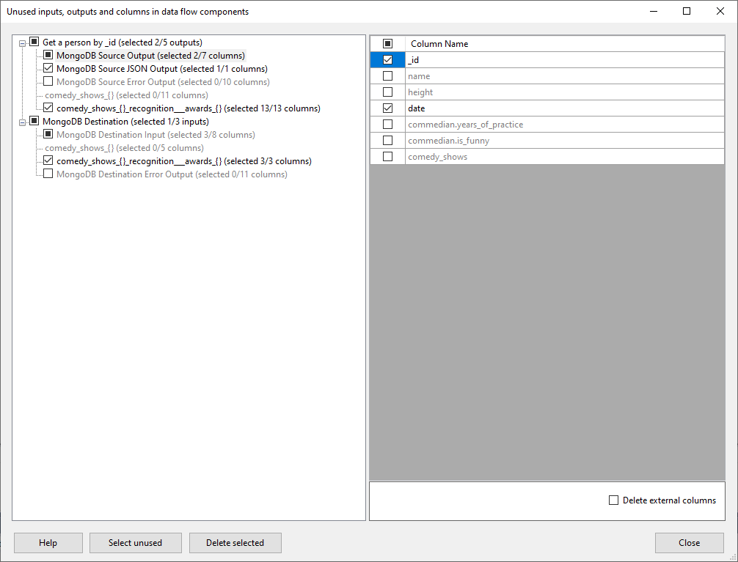The width and height of the screenshot is (738, 562).
Task: Select the name column cell
Action: point(565,75)
